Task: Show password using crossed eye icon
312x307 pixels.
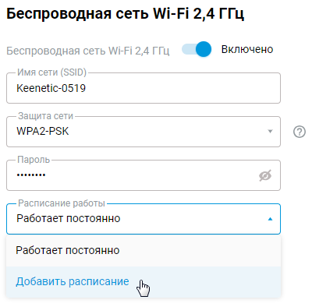Action: [265, 175]
